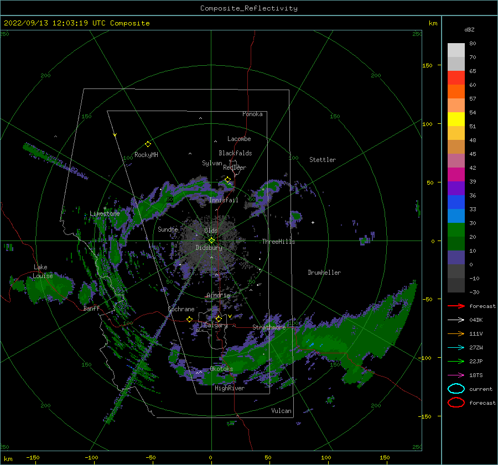
Task: Click the Strathmore city label
Action: point(269,327)
